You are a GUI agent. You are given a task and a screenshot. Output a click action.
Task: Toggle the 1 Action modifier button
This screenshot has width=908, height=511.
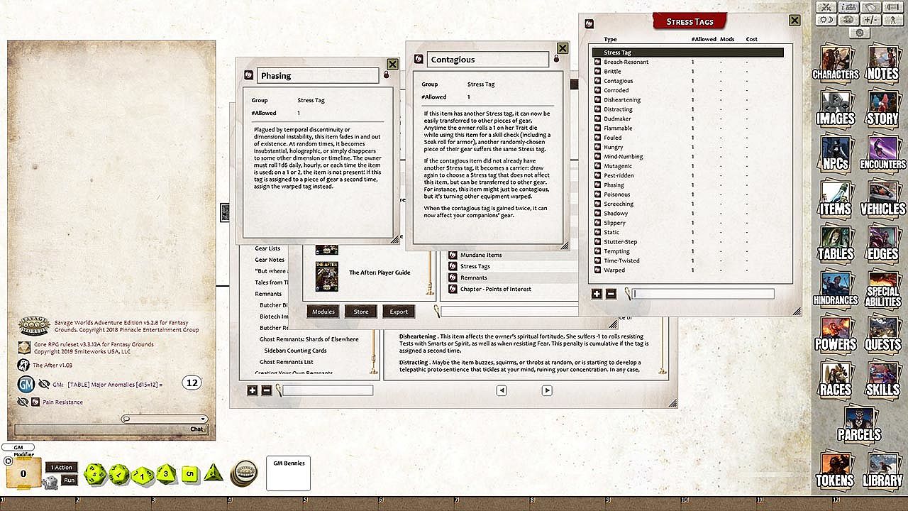[x=61, y=467]
